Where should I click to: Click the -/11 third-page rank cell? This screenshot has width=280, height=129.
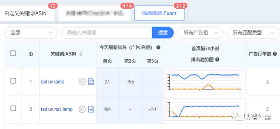[152, 109]
